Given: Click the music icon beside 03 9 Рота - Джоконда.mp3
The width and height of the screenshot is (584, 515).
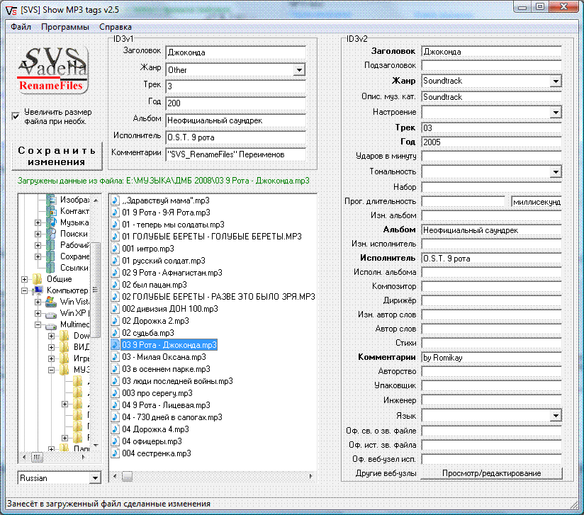Looking at the screenshot, I should pyautogui.click(x=116, y=345).
